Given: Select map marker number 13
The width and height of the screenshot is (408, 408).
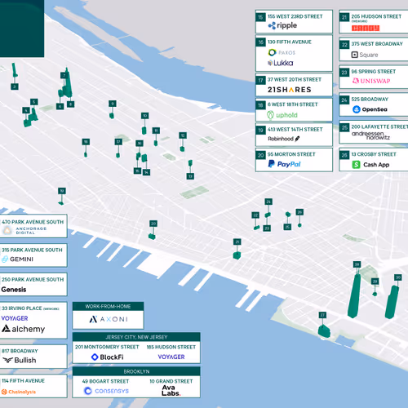Looking at the screenshot, I should coord(190,176).
